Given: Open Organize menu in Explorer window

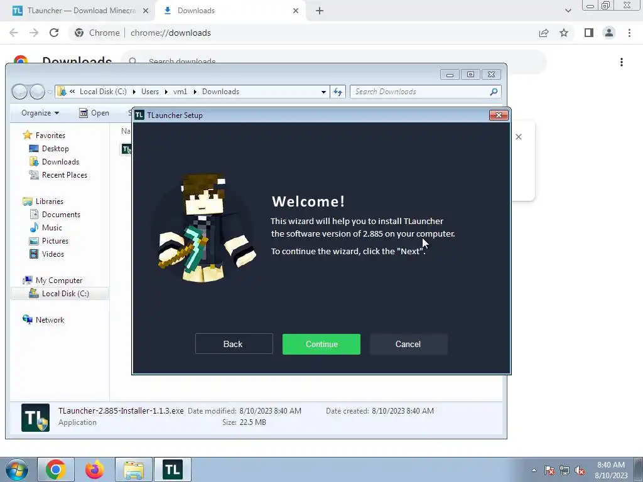Looking at the screenshot, I should coord(40,113).
